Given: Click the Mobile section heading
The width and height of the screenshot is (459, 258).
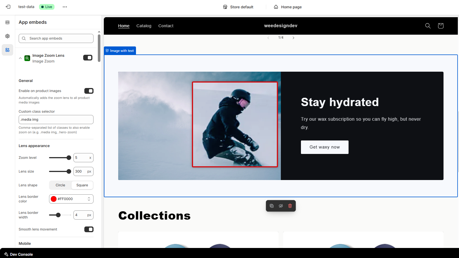Looking at the screenshot, I should click(x=25, y=244).
